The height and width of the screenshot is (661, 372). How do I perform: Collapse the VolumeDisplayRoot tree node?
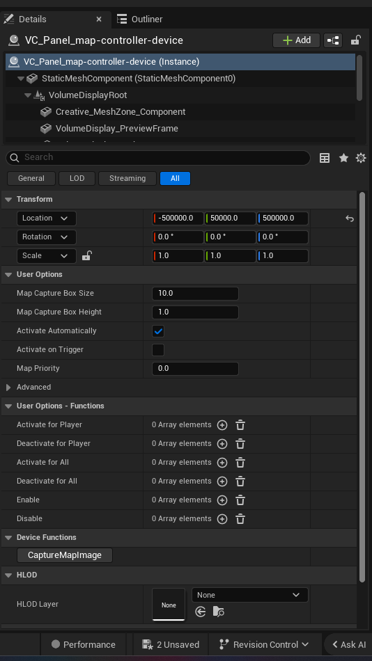pyautogui.click(x=28, y=96)
